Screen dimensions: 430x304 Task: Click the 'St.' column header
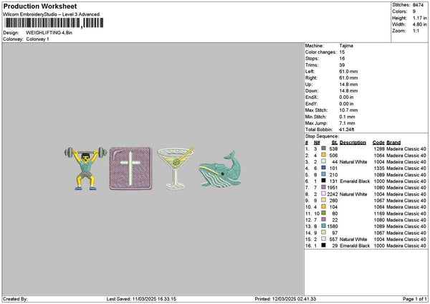coord(335,143)
